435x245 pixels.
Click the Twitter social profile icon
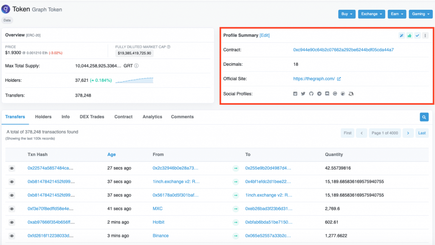pyautogui.click(x=303, y=94)
